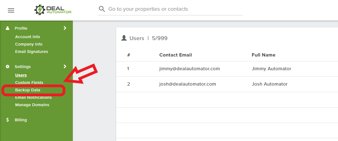The height and width of the screenshot is (141, 338).
Task: Click the Profile person icon
Action: pyautogui.click(x=7, y=28)
